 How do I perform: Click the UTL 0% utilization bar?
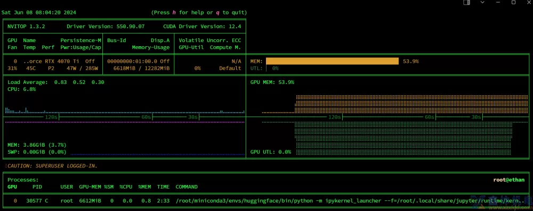(272, 68)
